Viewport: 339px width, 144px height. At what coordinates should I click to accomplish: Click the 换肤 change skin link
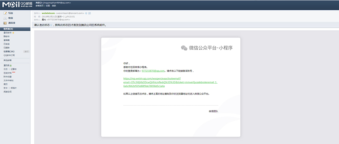pyautogui.click(x=54, y=6)
